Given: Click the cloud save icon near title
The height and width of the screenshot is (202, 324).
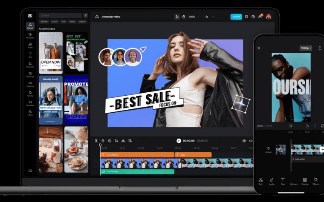Looking at the screenshot, I should (97, 17).
